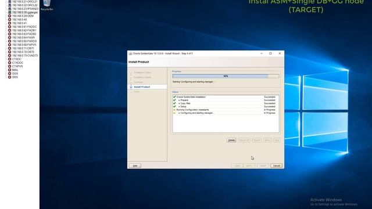Viewport: 372px width, 209px height.
Task: Click the disabled Install button
Action: (x=263, y=165)
